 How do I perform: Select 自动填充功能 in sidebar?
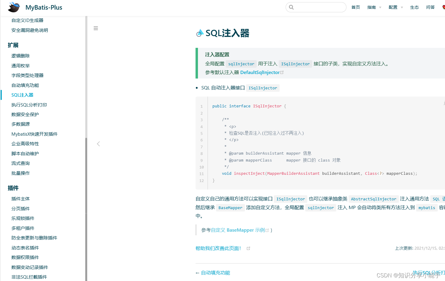coord(25,85)
